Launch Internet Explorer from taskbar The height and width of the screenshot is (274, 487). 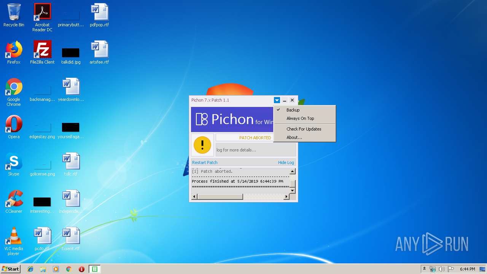click(x=30, y=269)
